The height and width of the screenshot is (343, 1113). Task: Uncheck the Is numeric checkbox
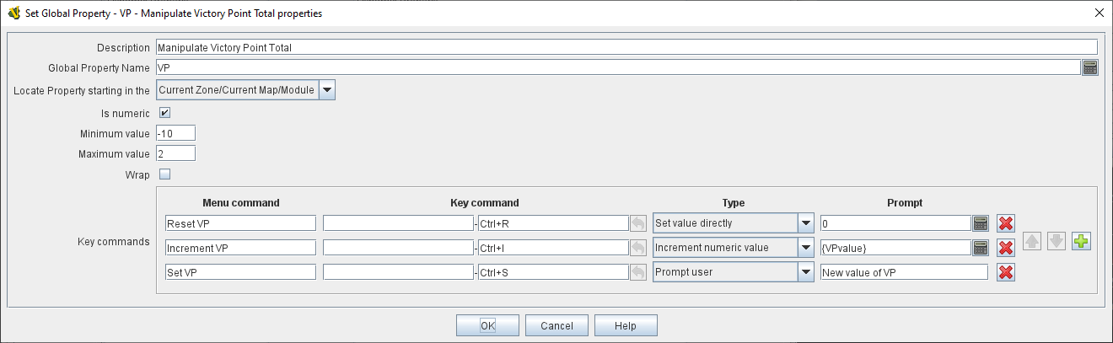tap(165, 113)
